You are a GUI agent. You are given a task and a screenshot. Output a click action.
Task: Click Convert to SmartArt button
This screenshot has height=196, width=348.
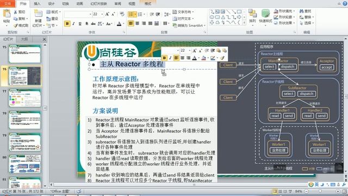pyautogui.click(x=189, y=26)
